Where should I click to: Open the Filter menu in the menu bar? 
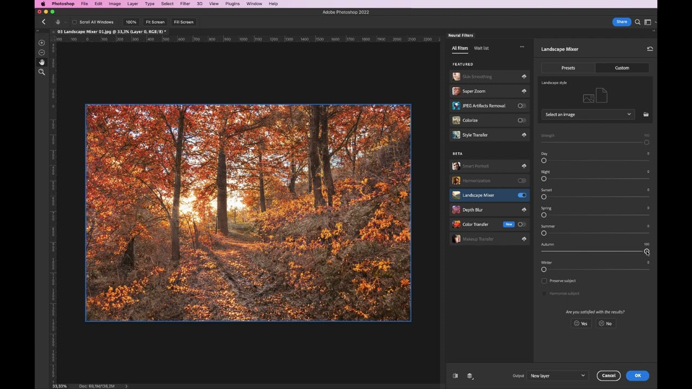[x=185, y=4]
